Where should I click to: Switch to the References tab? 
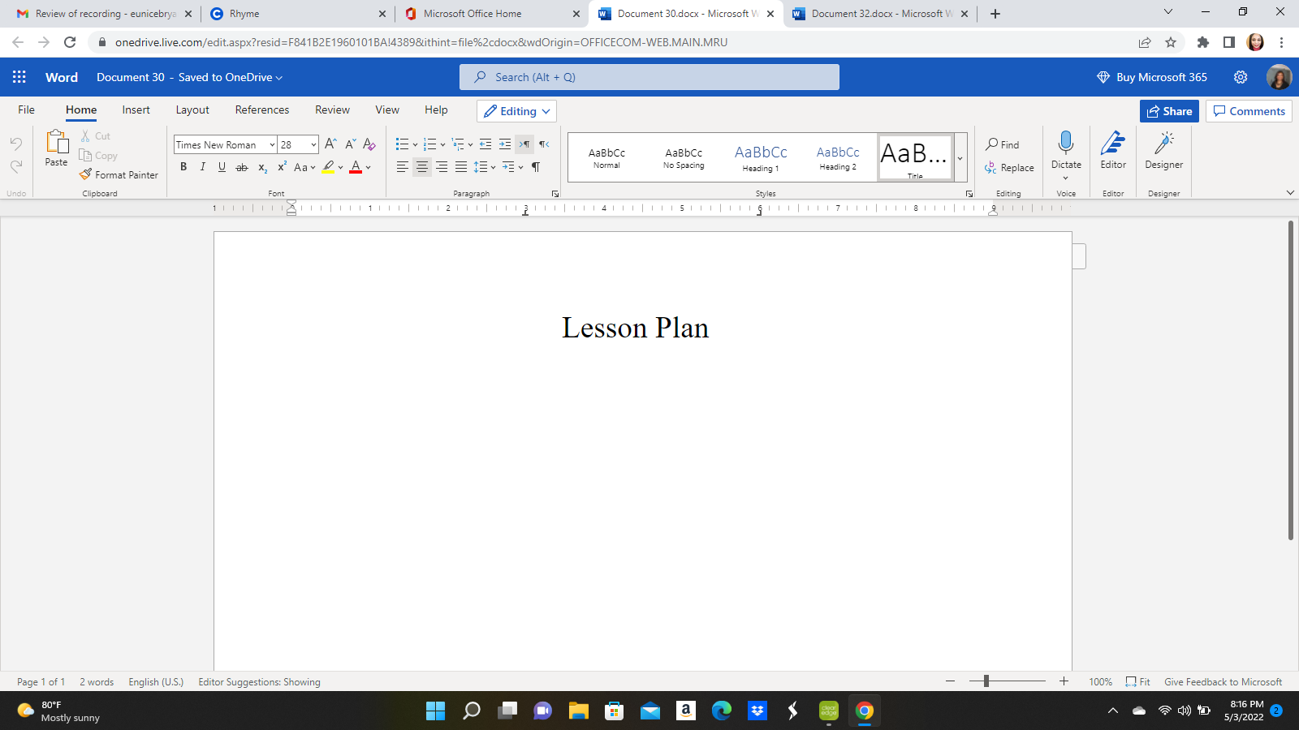262,109
